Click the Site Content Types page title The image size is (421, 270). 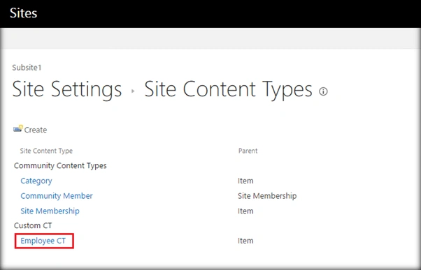[229, 89]
